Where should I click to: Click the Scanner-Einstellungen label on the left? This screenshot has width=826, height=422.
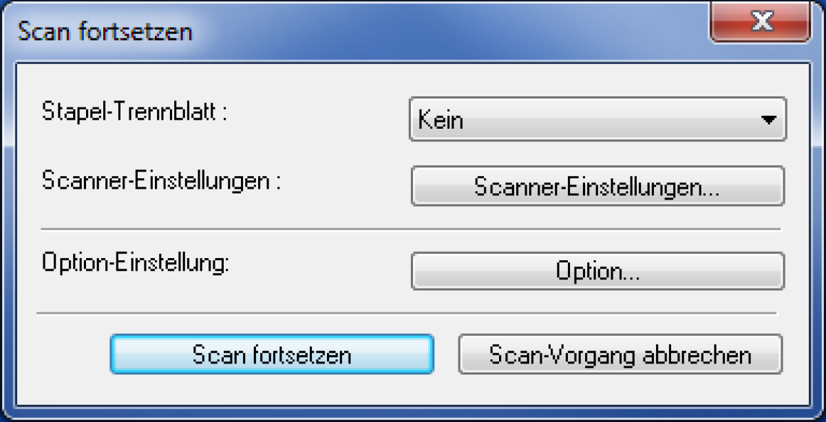tap(162, 181)
